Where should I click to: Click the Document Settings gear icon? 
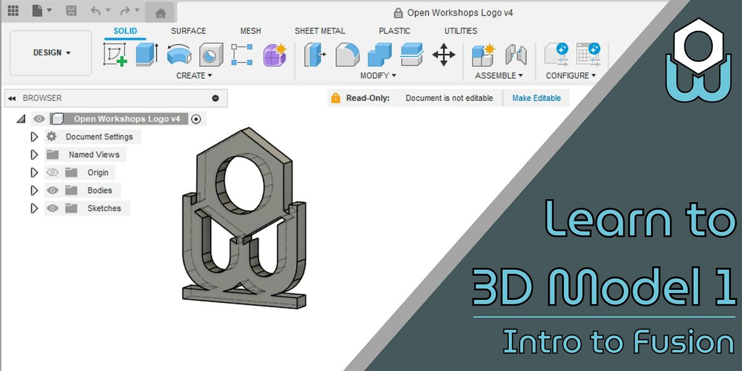(52, 137)
